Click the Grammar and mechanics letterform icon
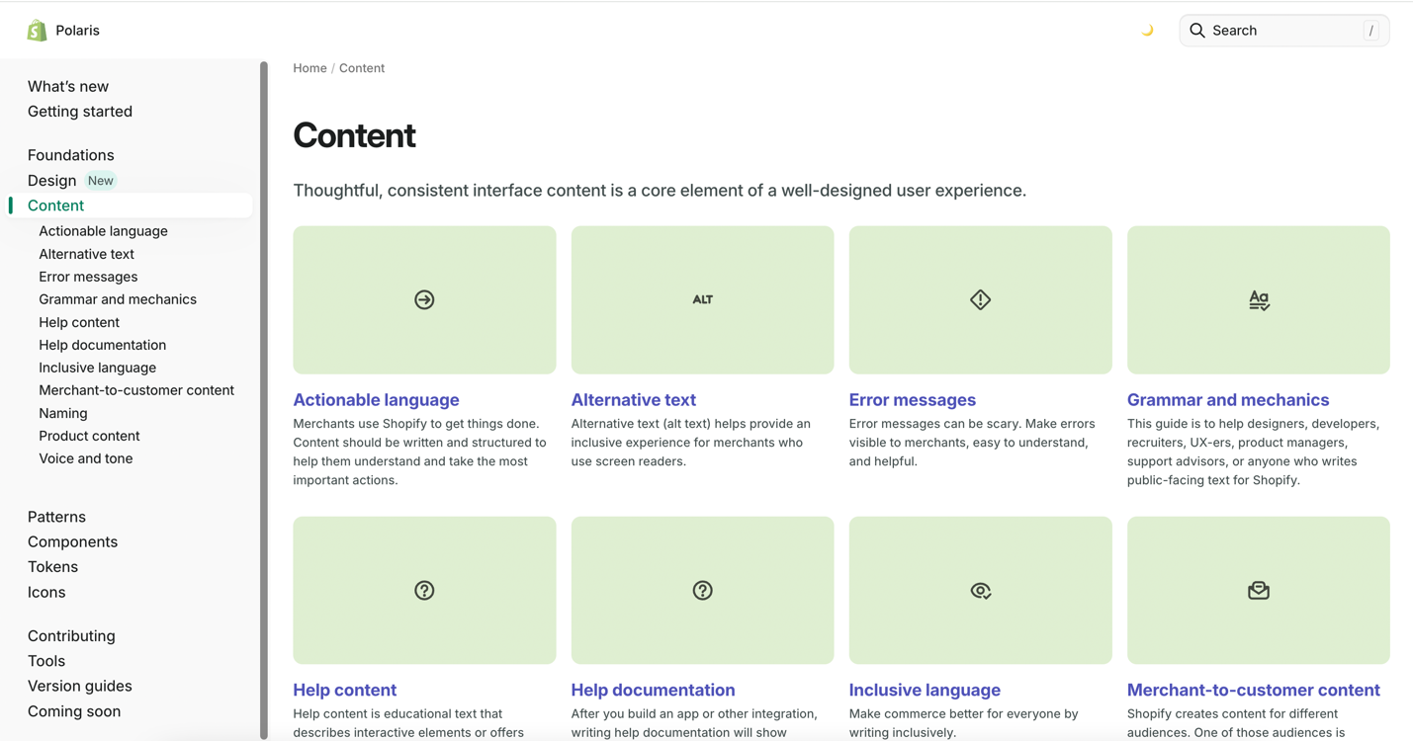The height and width of the screenshot is (741, 1413). tap(1258, 299)
